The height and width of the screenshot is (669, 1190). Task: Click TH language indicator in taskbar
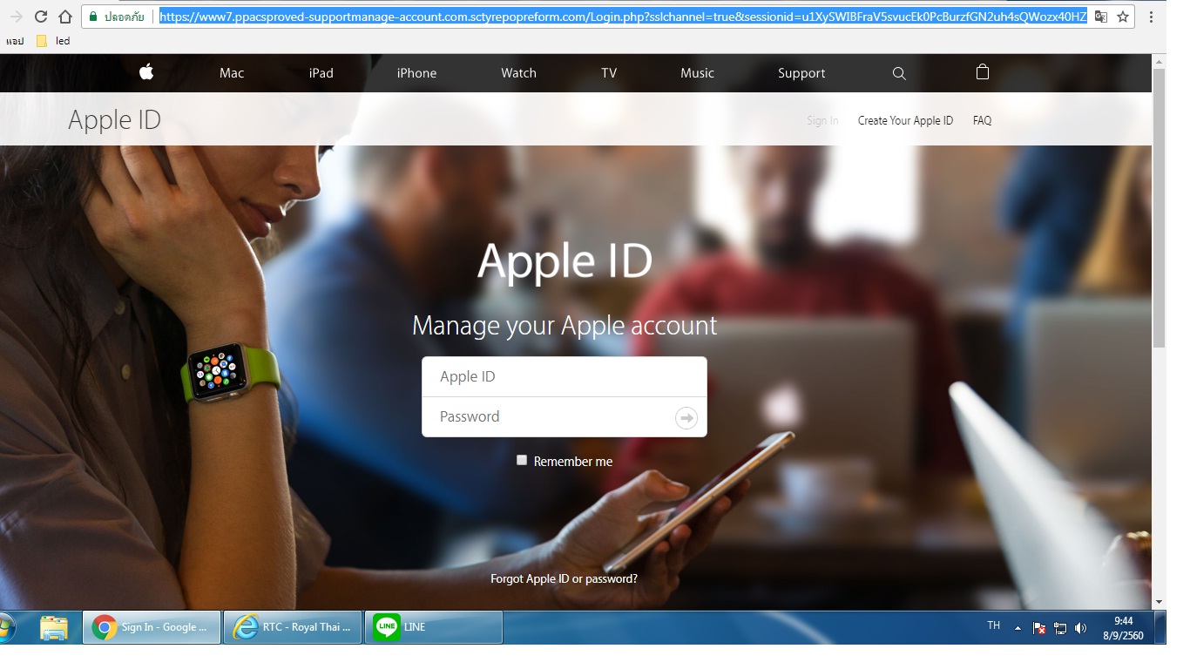coord(993,625)
